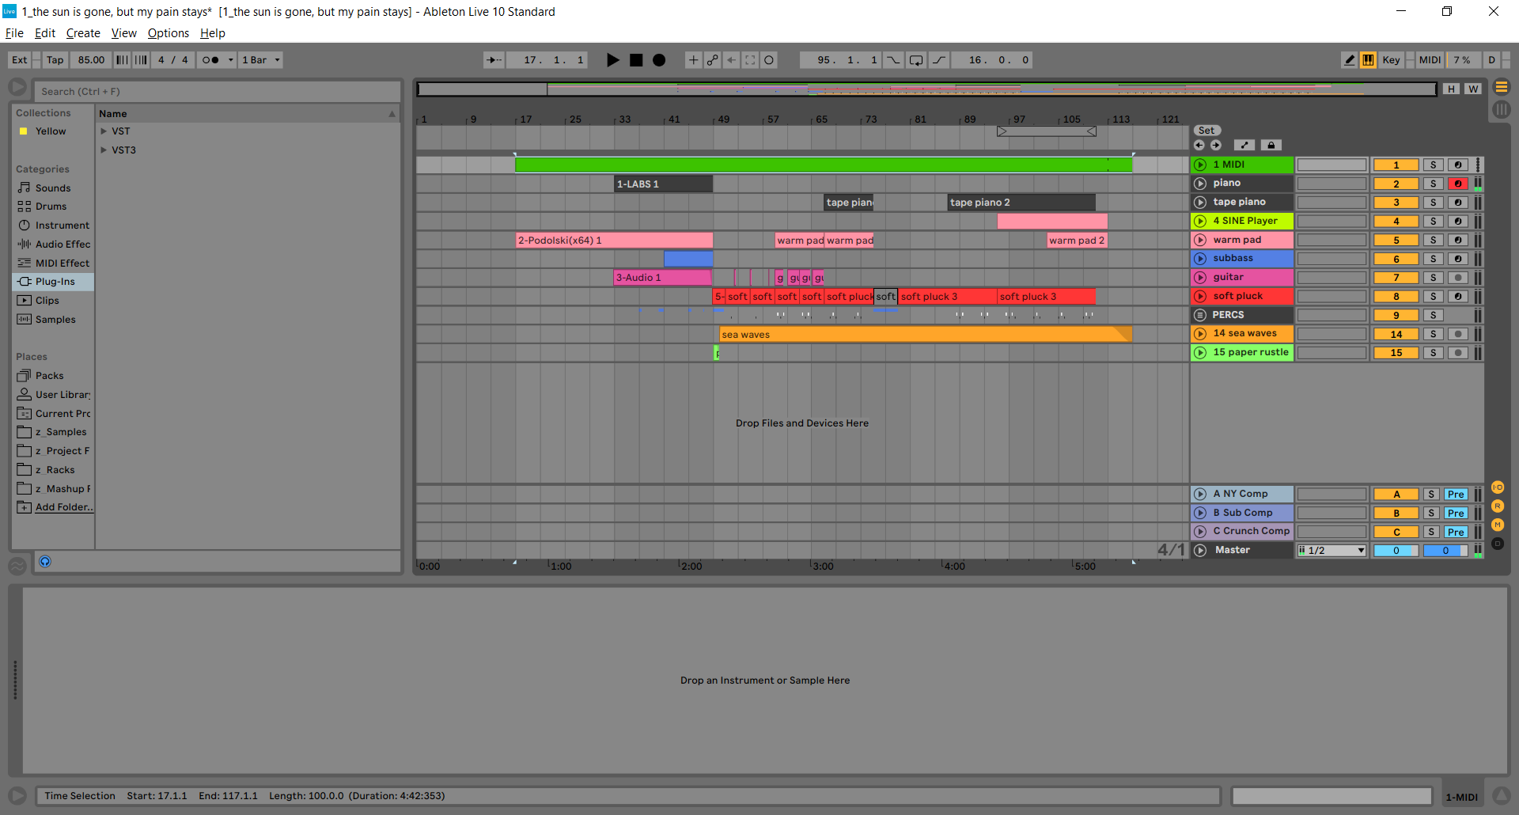Open the 1 Bar quantization menu
The image size is (1519, 815).
[x=261, y=60]
